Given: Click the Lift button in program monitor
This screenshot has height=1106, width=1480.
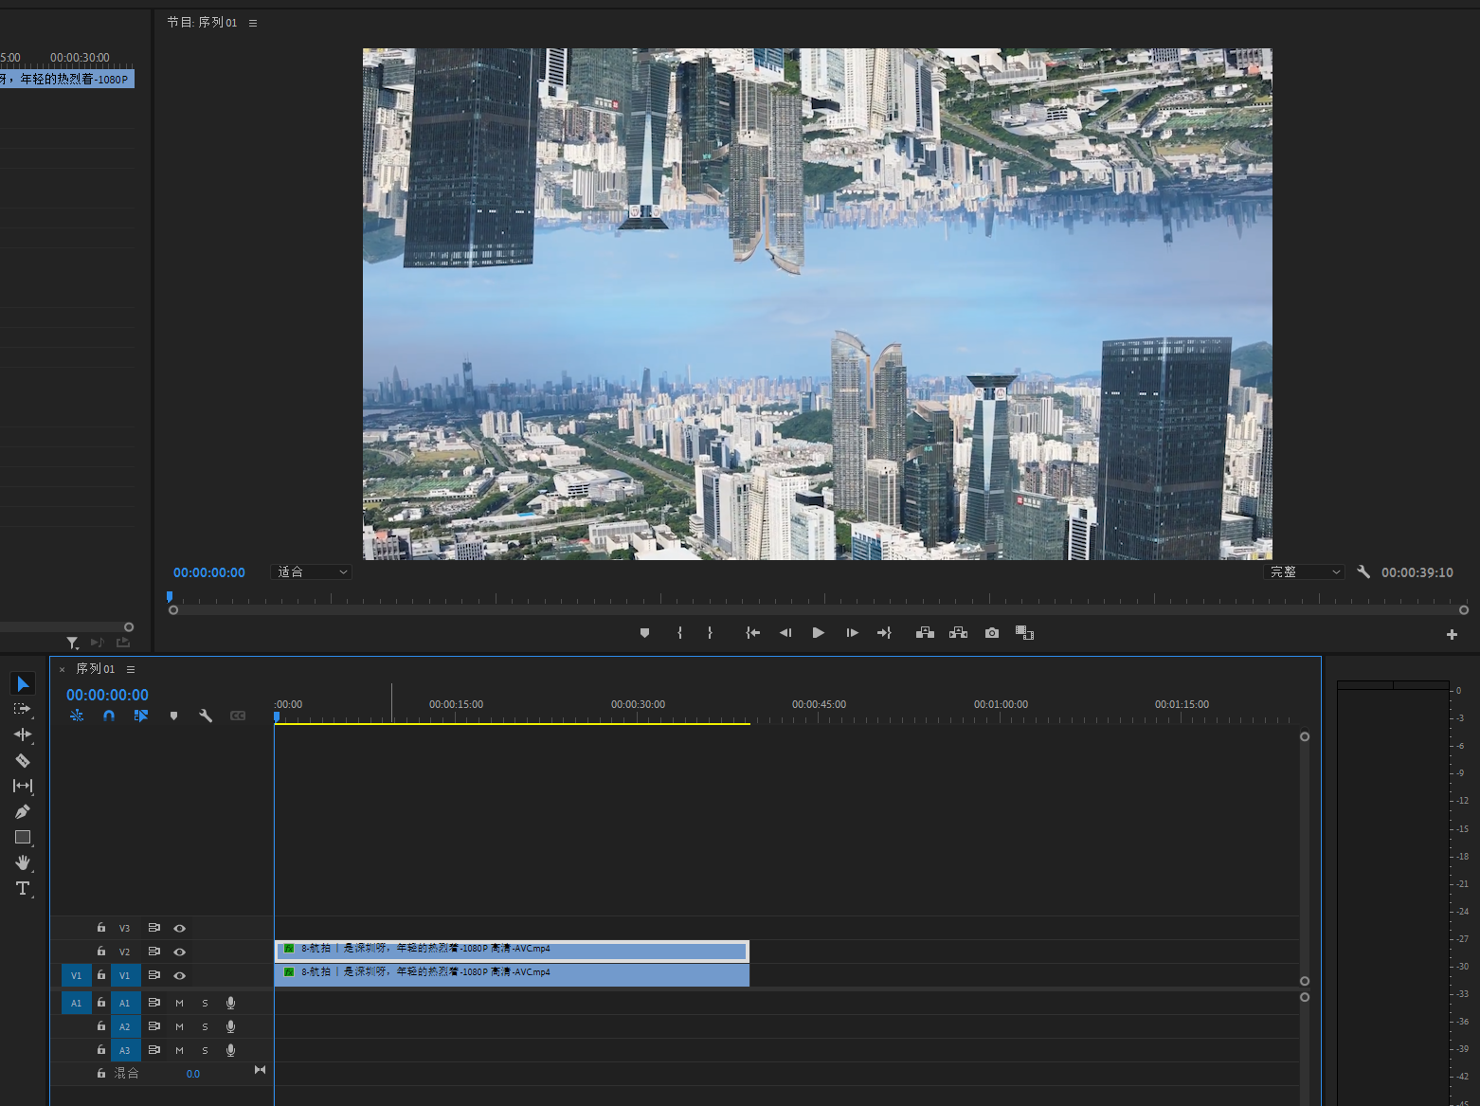Looking at the screenshot, I should [925, 633].
